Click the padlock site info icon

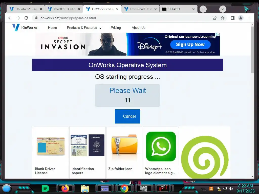click(x=36, y=18)
